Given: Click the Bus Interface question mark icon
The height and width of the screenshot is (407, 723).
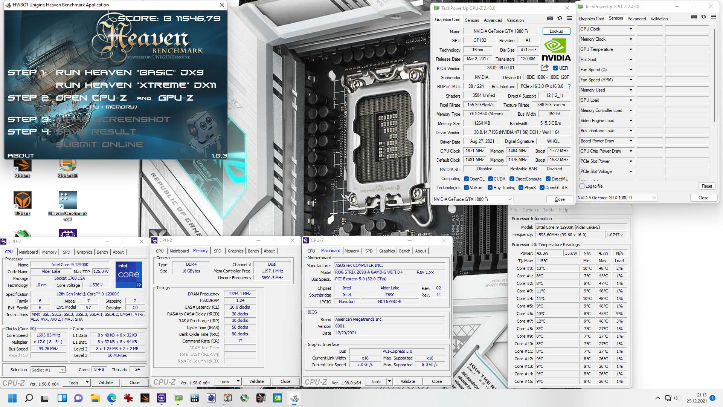Looking at the screenshot, I should pos(569,86).
